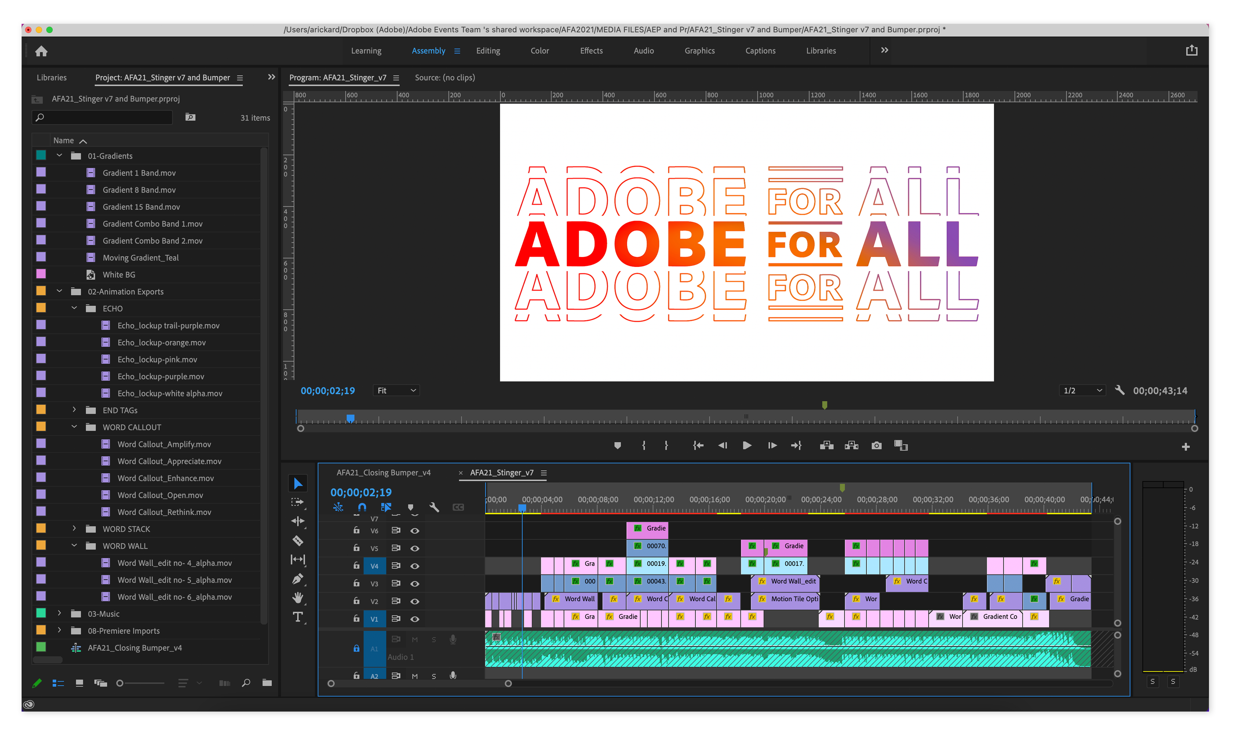Select the Pen tool

point(298,579)
